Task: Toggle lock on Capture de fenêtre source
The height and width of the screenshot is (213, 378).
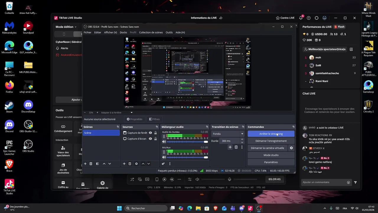Action: pyautogui.click(x=156, y=133)
